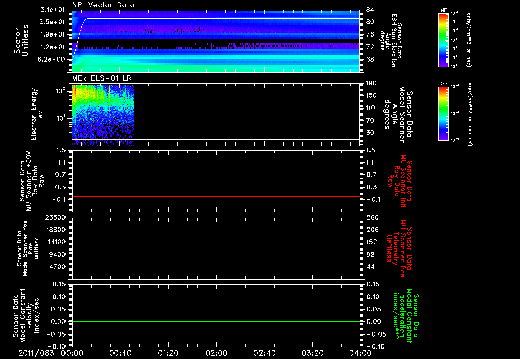Viewport: 520px width, 359px height.
Task: Click the DEF color scale bar
Action: (x=443, y=114)
